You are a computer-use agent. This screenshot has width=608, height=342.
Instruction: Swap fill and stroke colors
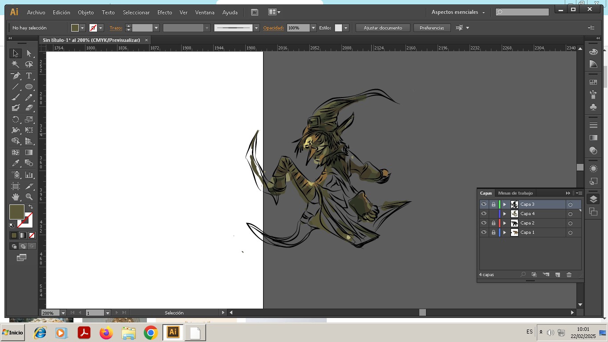tap(31, 207)
